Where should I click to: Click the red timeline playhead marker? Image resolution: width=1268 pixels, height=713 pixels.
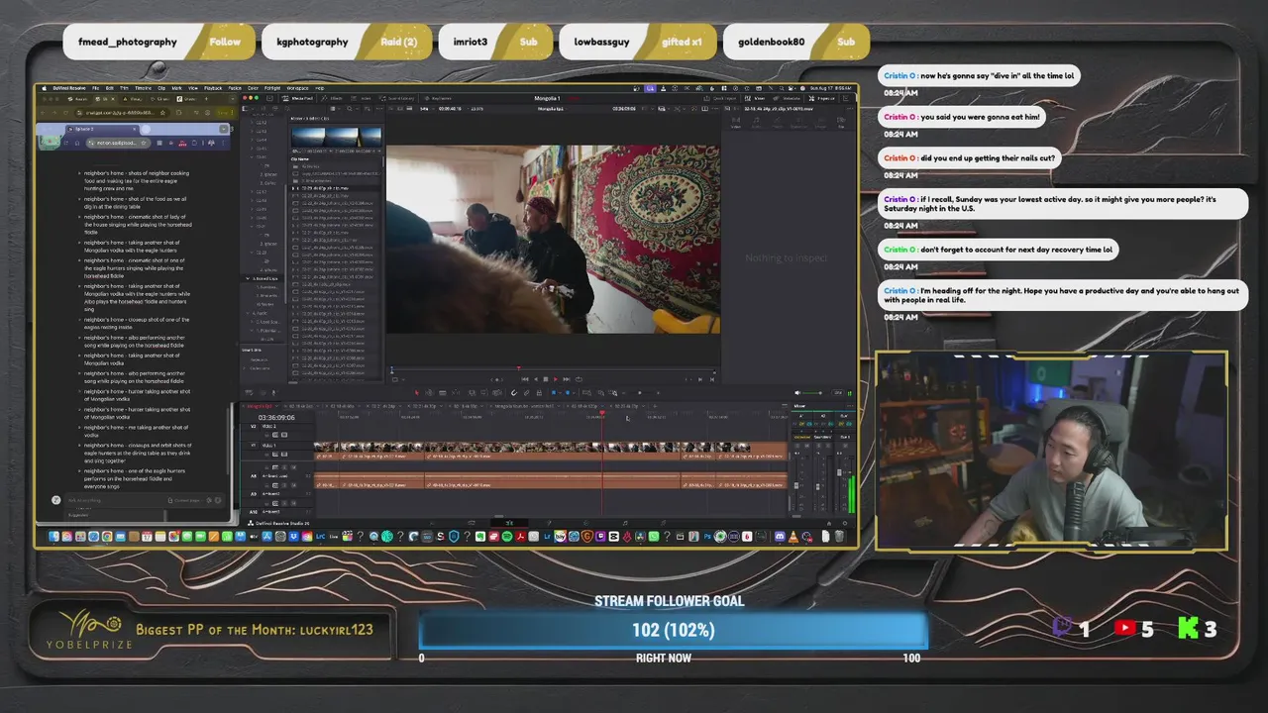(601, 413)
